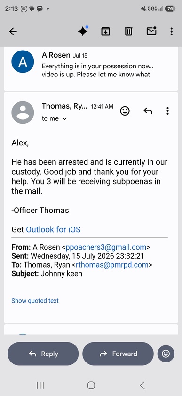Tap the Forward button at the bottom

pos(118,354)
